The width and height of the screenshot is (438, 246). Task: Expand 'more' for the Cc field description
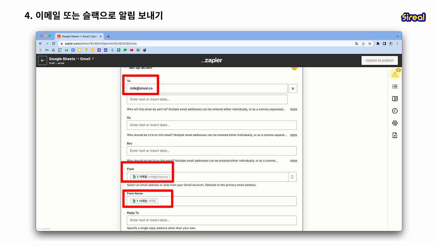(x=294, y=135)
